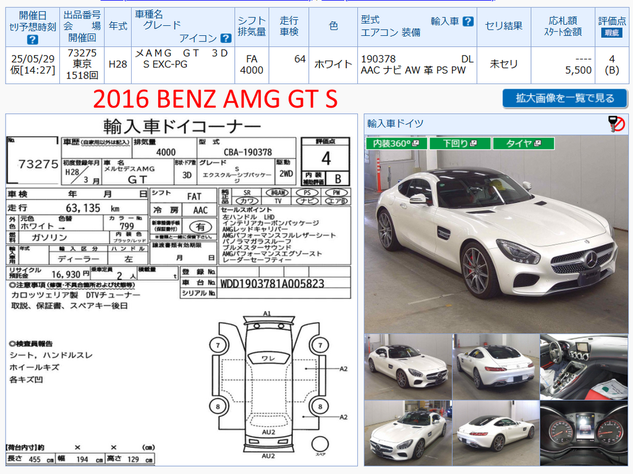This screenshot has width=633, height=474.
Task: Click 出品番号 column header
Action: pos(82,15)
